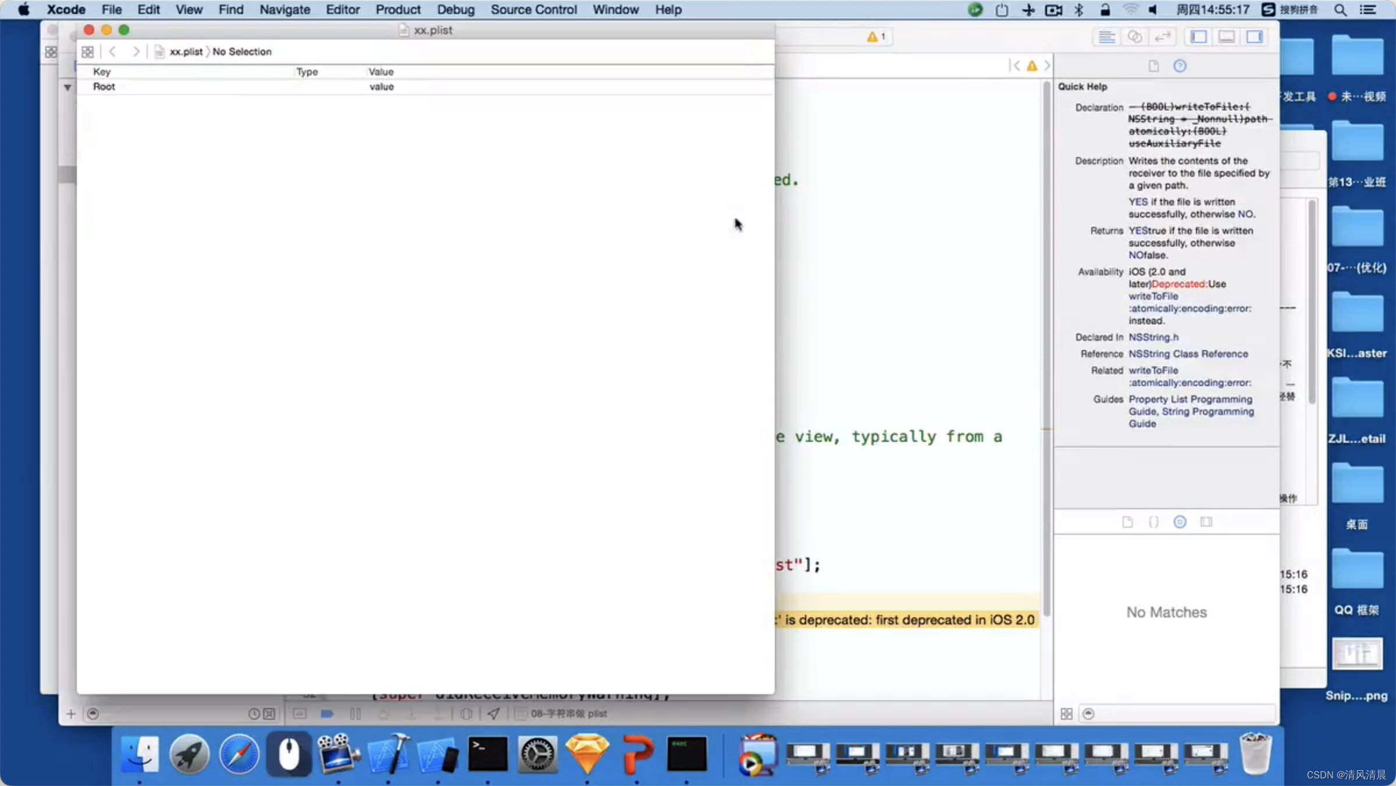Toggle library icon grid view

(x=1066, y=714)
